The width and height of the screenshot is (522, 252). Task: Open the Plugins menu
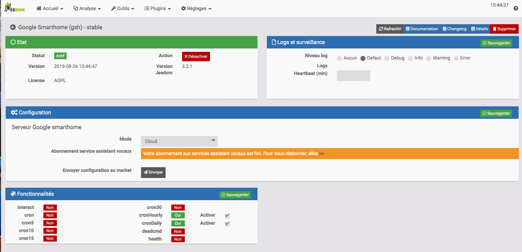pos(158,8)
